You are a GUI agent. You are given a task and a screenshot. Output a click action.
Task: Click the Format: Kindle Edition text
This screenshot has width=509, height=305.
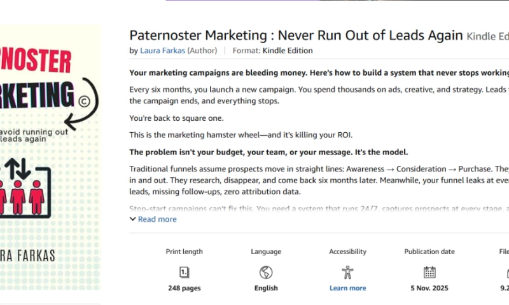273,51
